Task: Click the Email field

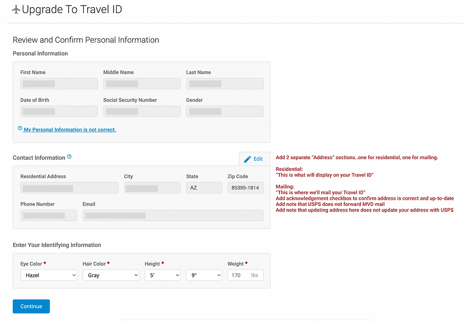Action: [x=173, y=216]
